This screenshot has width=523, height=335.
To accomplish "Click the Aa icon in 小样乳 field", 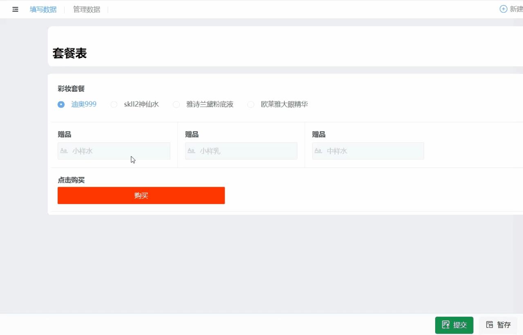I will [191, 151].
